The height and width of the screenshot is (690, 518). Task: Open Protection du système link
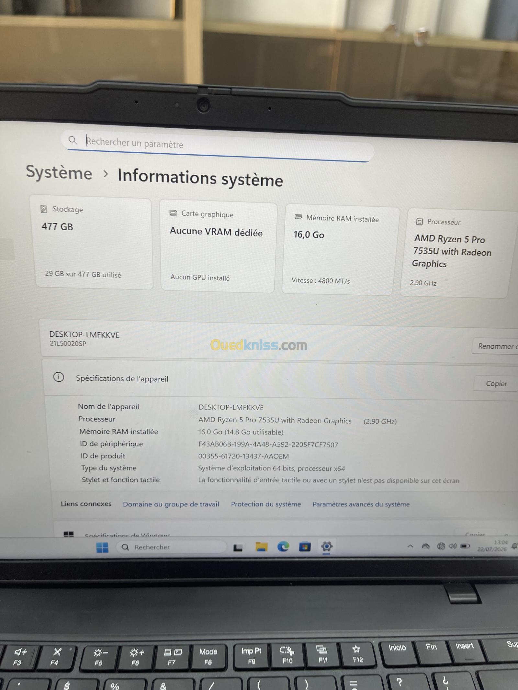(266, 504)
